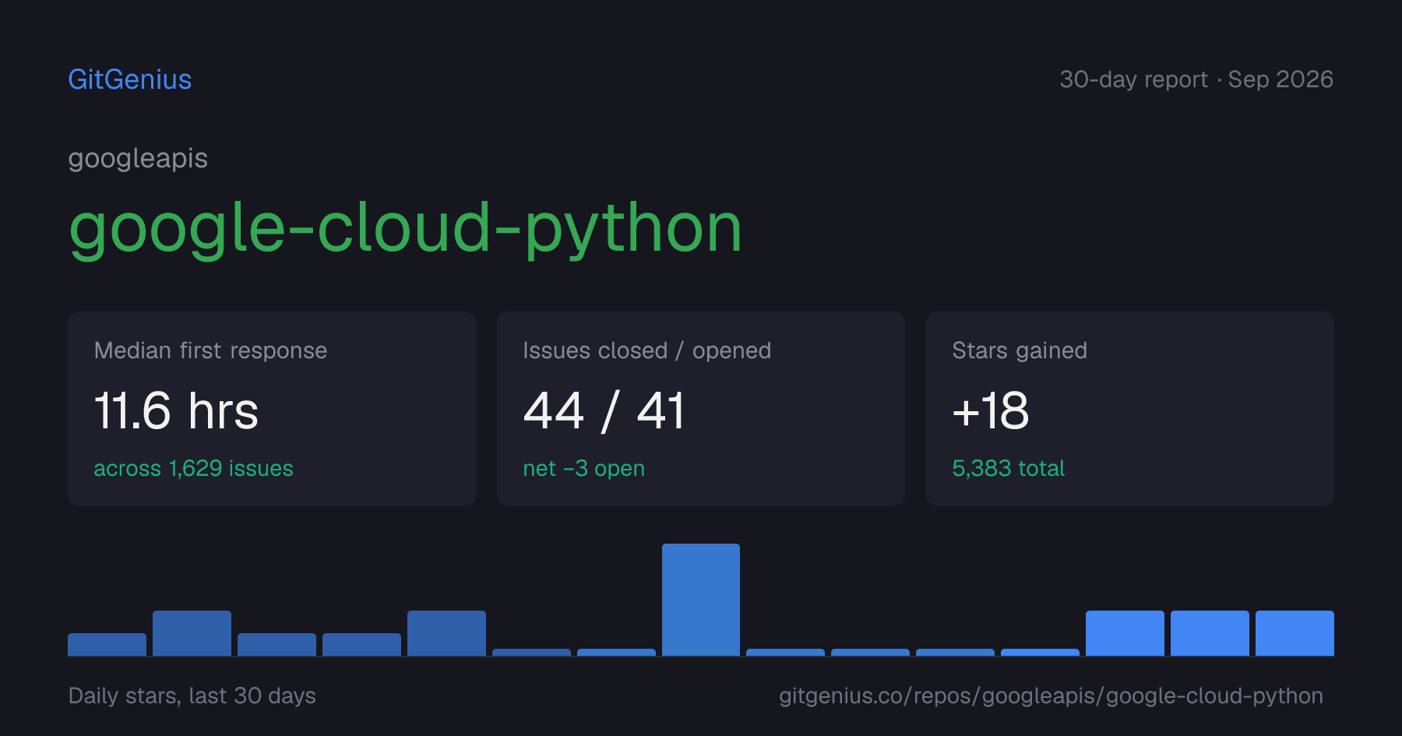Select the 5,383 total stars text
Screen dimensions: 1402x736
[x=1008, y=468]
